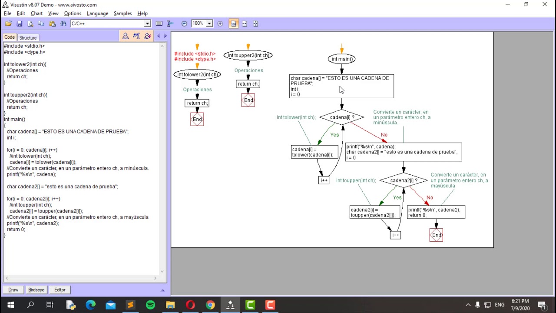Click the '#include <stdio.h>' code line
Image resolution: width=556 pixels, height=313 pixels.
point(24,46)
